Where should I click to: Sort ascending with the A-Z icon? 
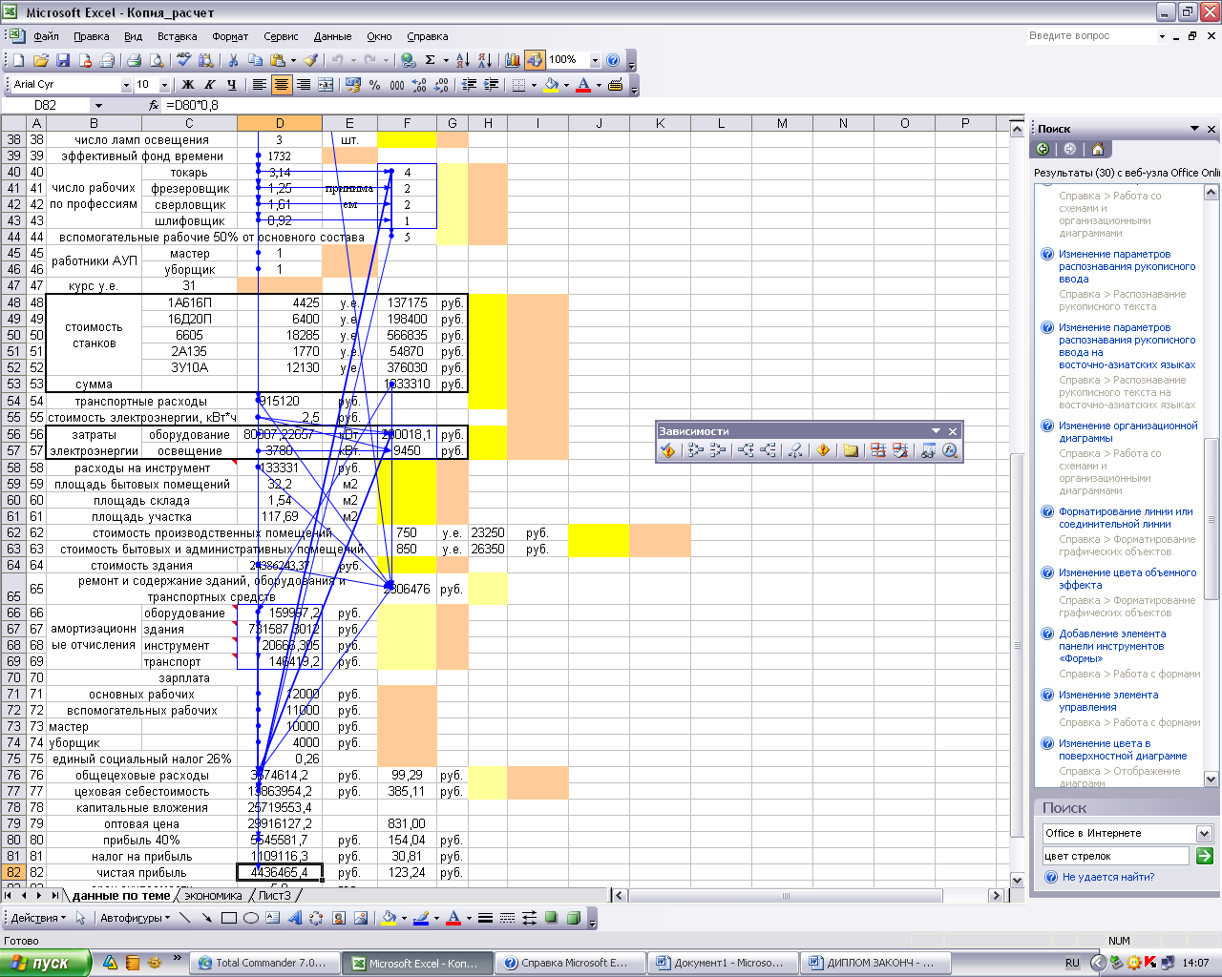(x=462, y=60)
